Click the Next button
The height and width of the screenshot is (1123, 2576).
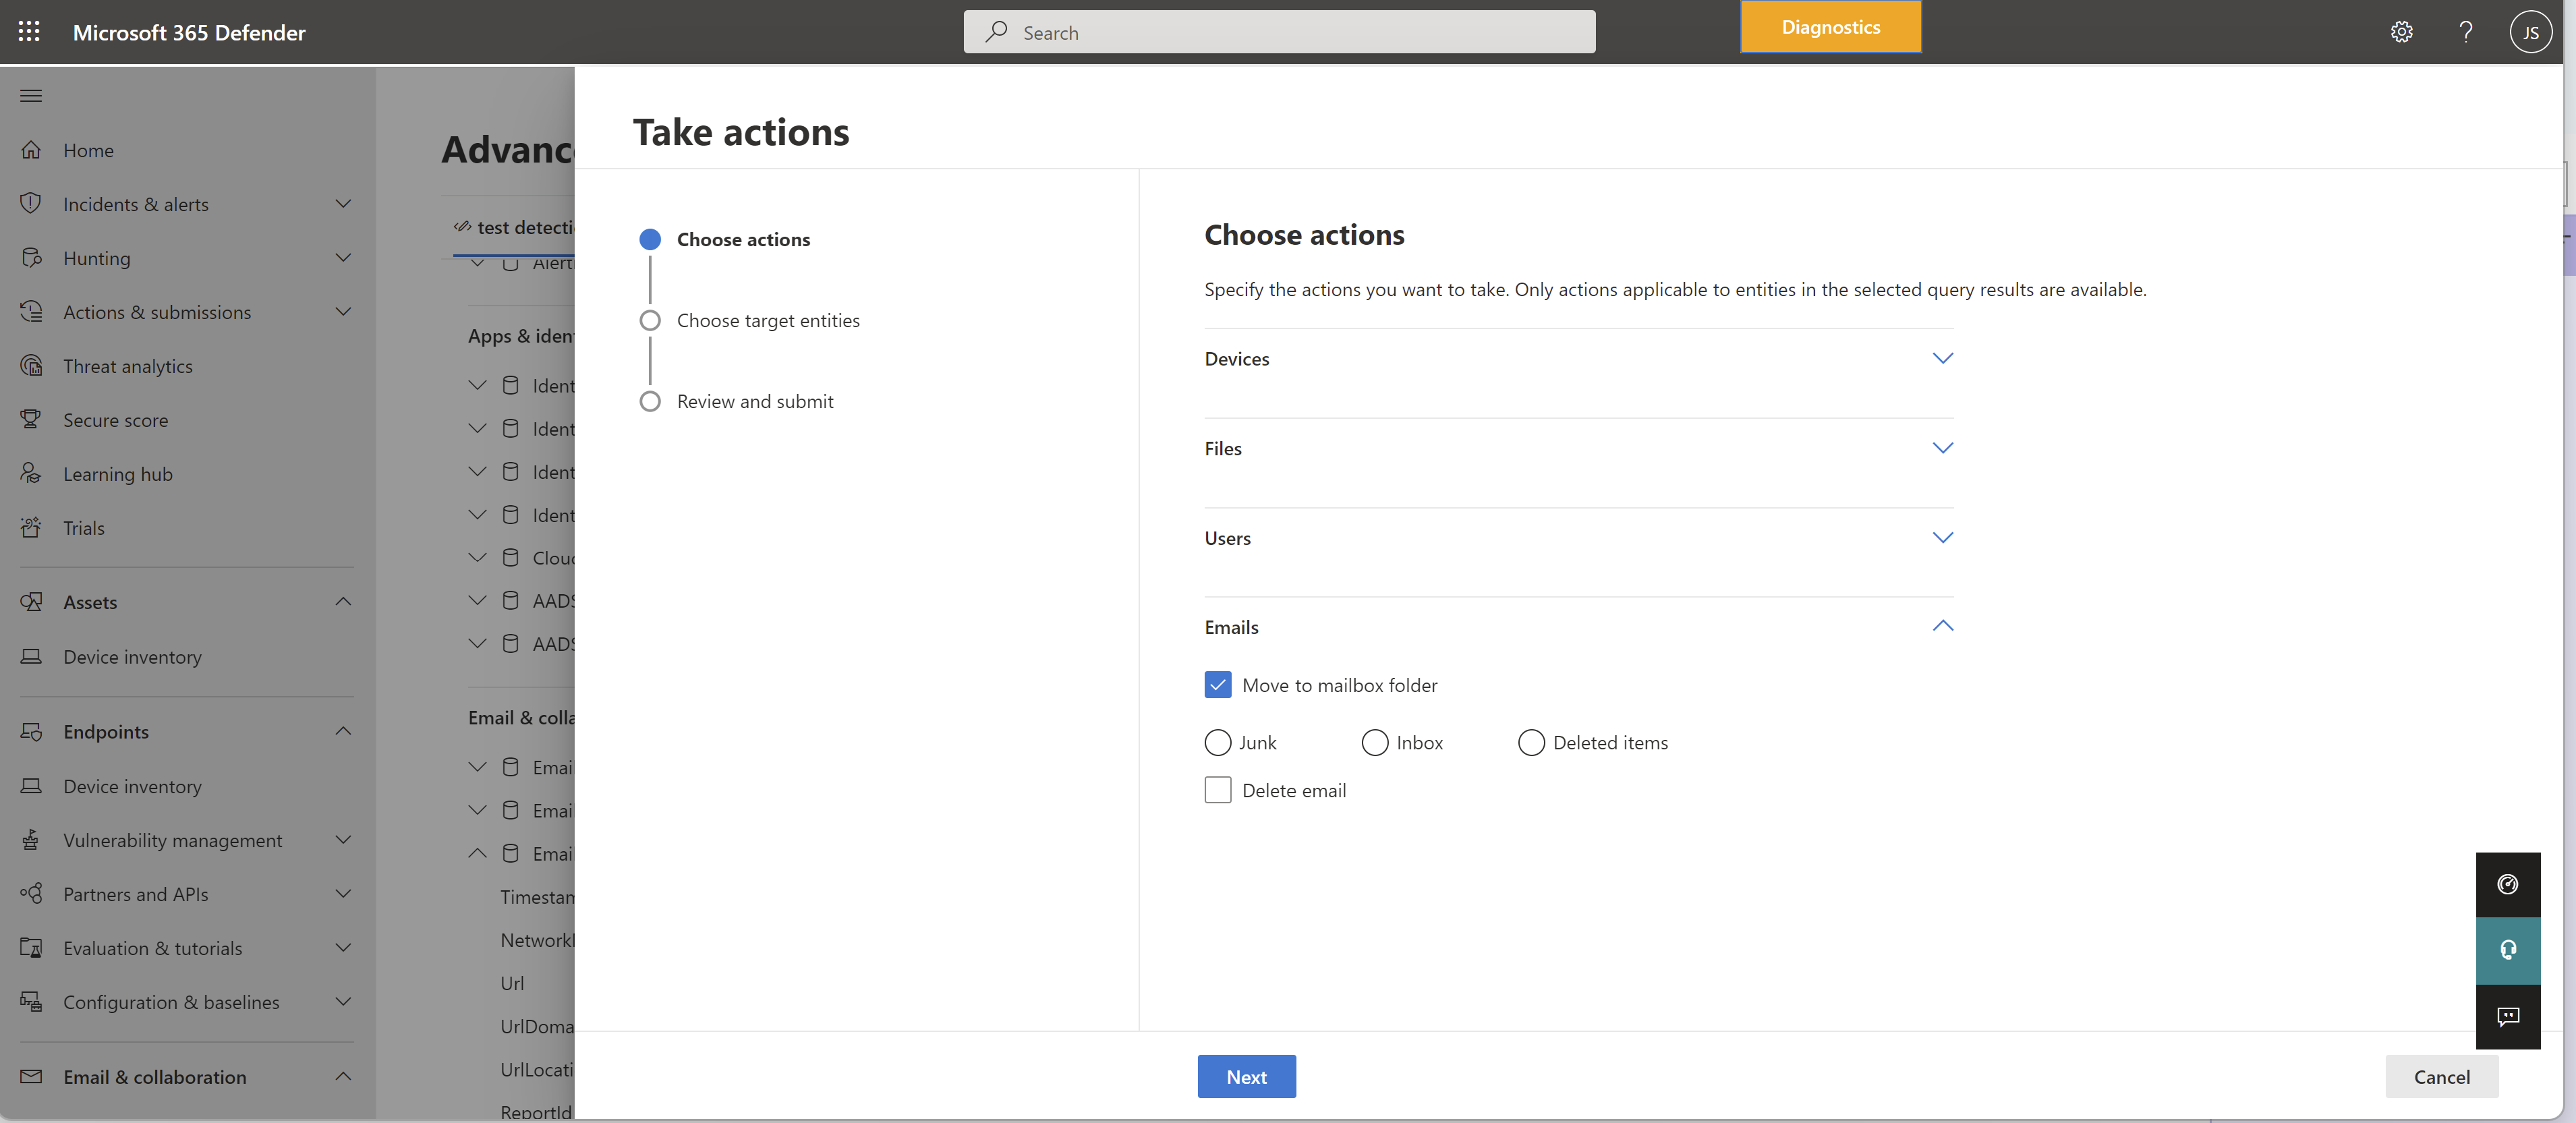(x=1247, y=1075)
